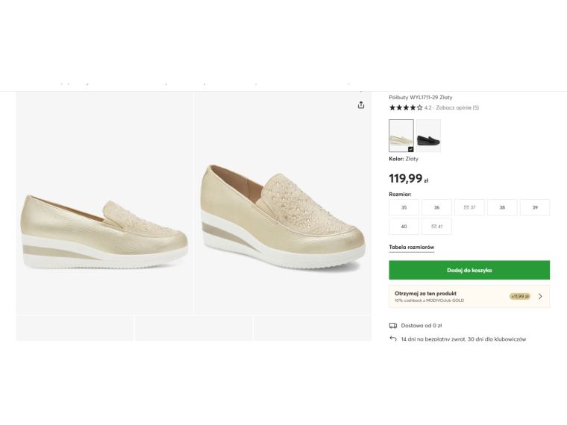Select the gold (Złoty) color swatch
The image size is (567, 425).
(401, 136)
